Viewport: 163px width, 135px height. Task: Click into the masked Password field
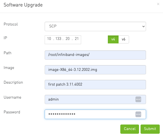tap(90, 114)
